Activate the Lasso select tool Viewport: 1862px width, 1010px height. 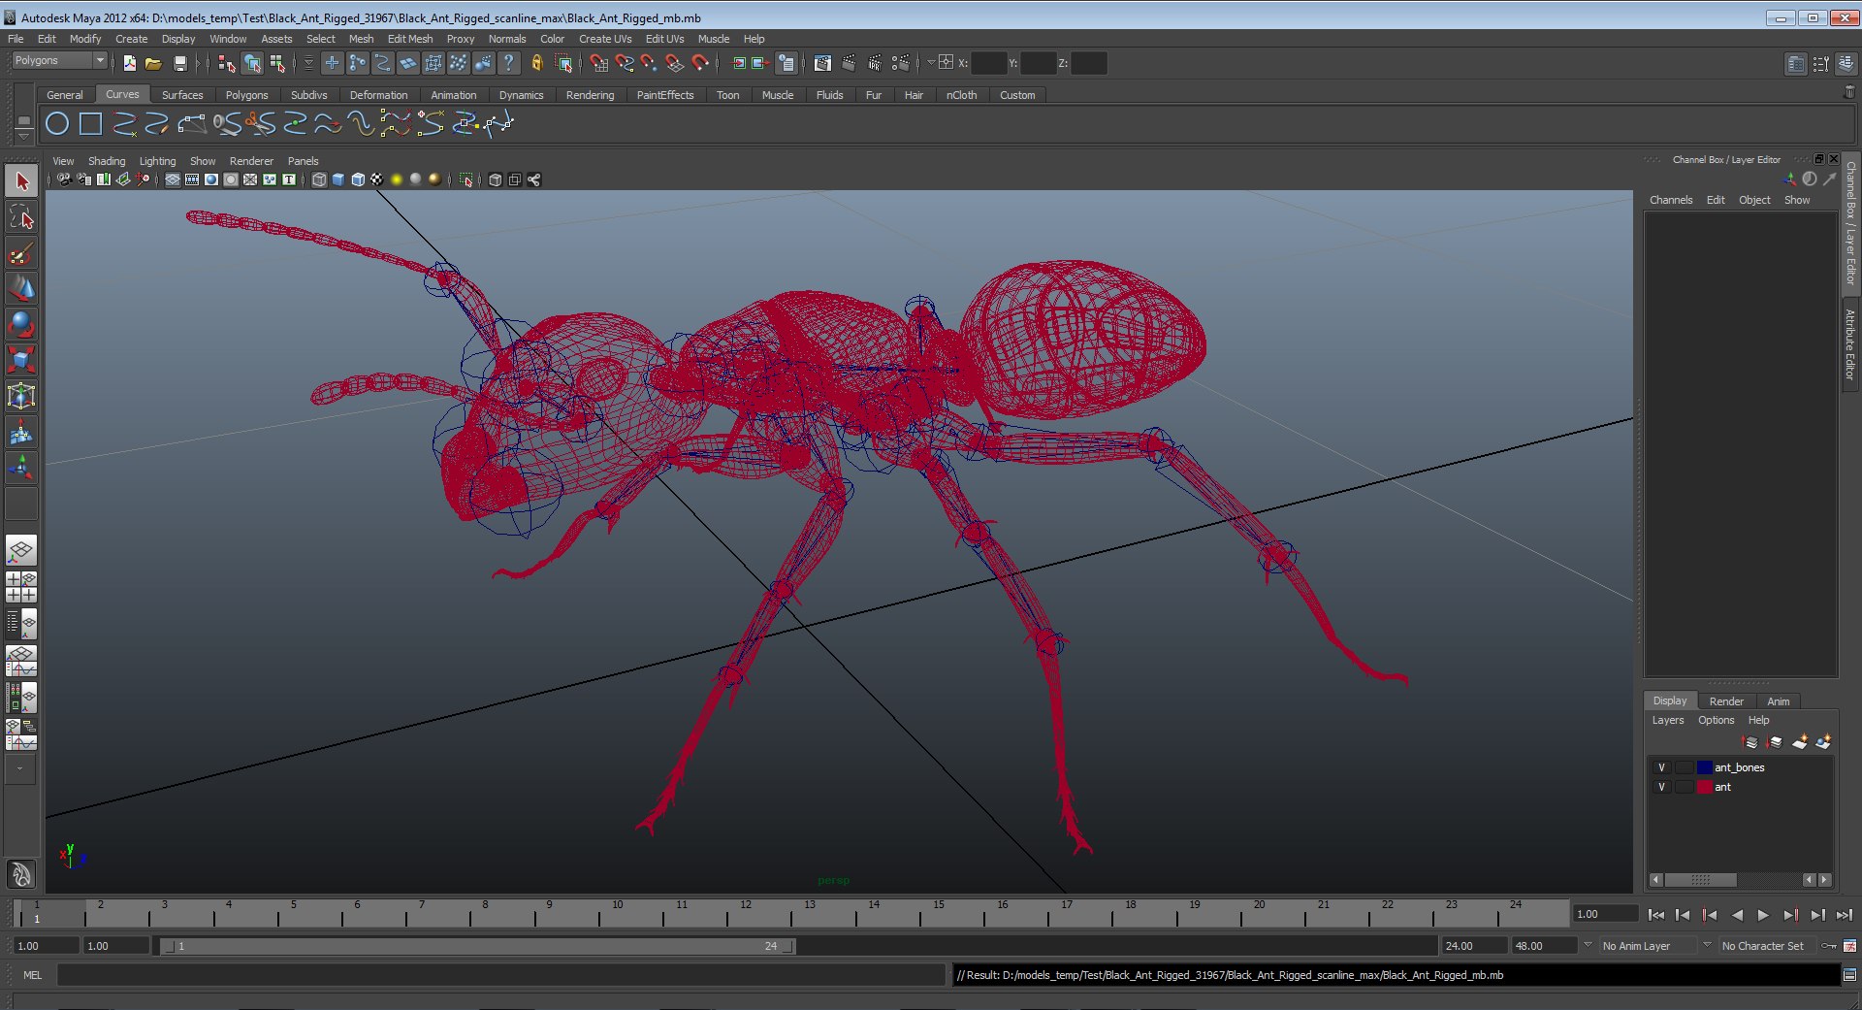(21, 217)
